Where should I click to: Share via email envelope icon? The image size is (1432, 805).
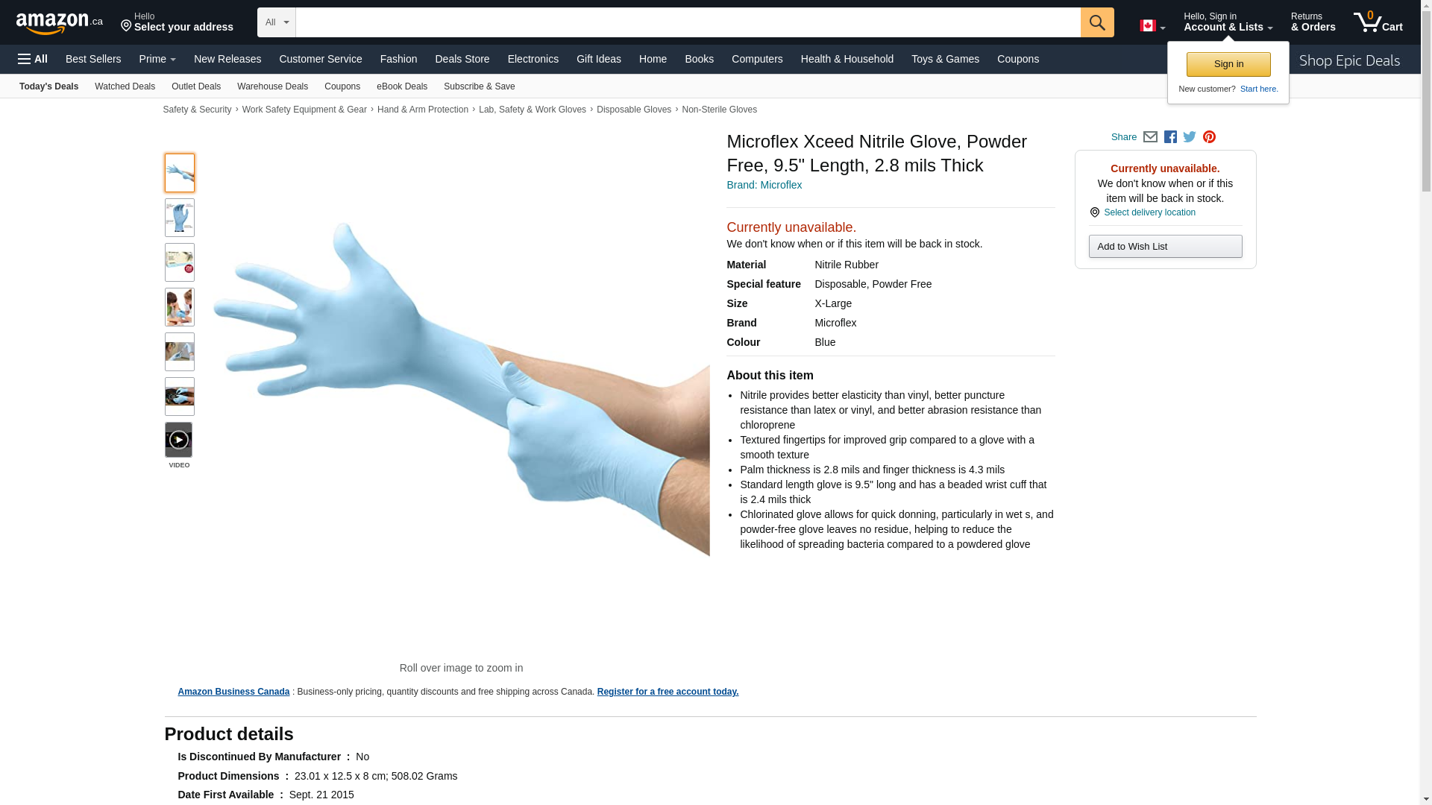(x=1150, y=137)
